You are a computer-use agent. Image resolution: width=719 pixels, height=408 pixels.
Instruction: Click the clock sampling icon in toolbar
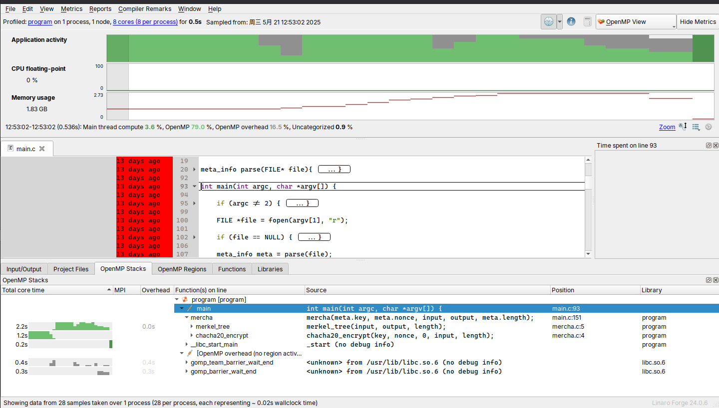548,21
